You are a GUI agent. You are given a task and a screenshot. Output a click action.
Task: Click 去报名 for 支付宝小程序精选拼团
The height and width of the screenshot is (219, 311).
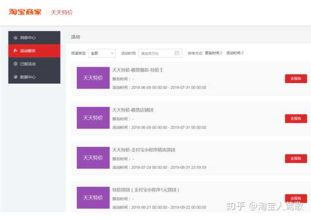coord(296,159)
